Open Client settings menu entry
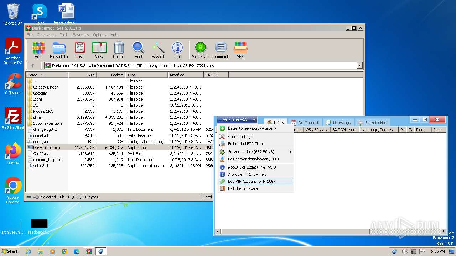Screen dimensions: 456x256 pyautogui.click(x=255, y=137)
